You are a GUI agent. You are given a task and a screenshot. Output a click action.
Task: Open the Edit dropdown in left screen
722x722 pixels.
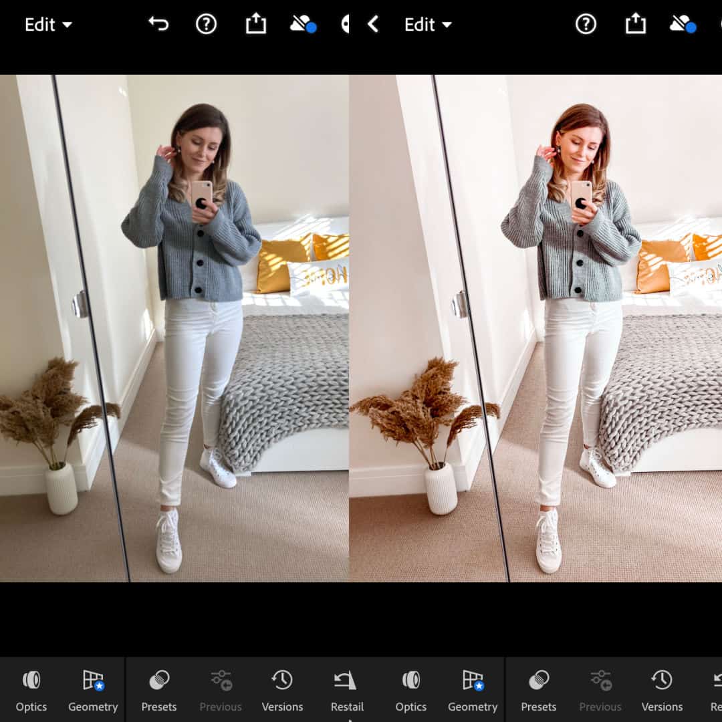click(x=48, y=25)
